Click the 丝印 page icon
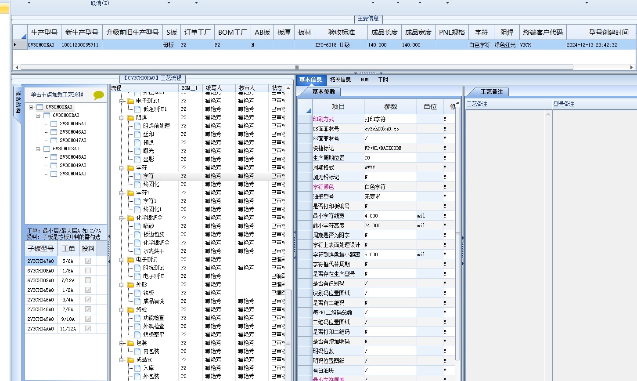Viewport: 637px width, 381px height. [137, 134]
